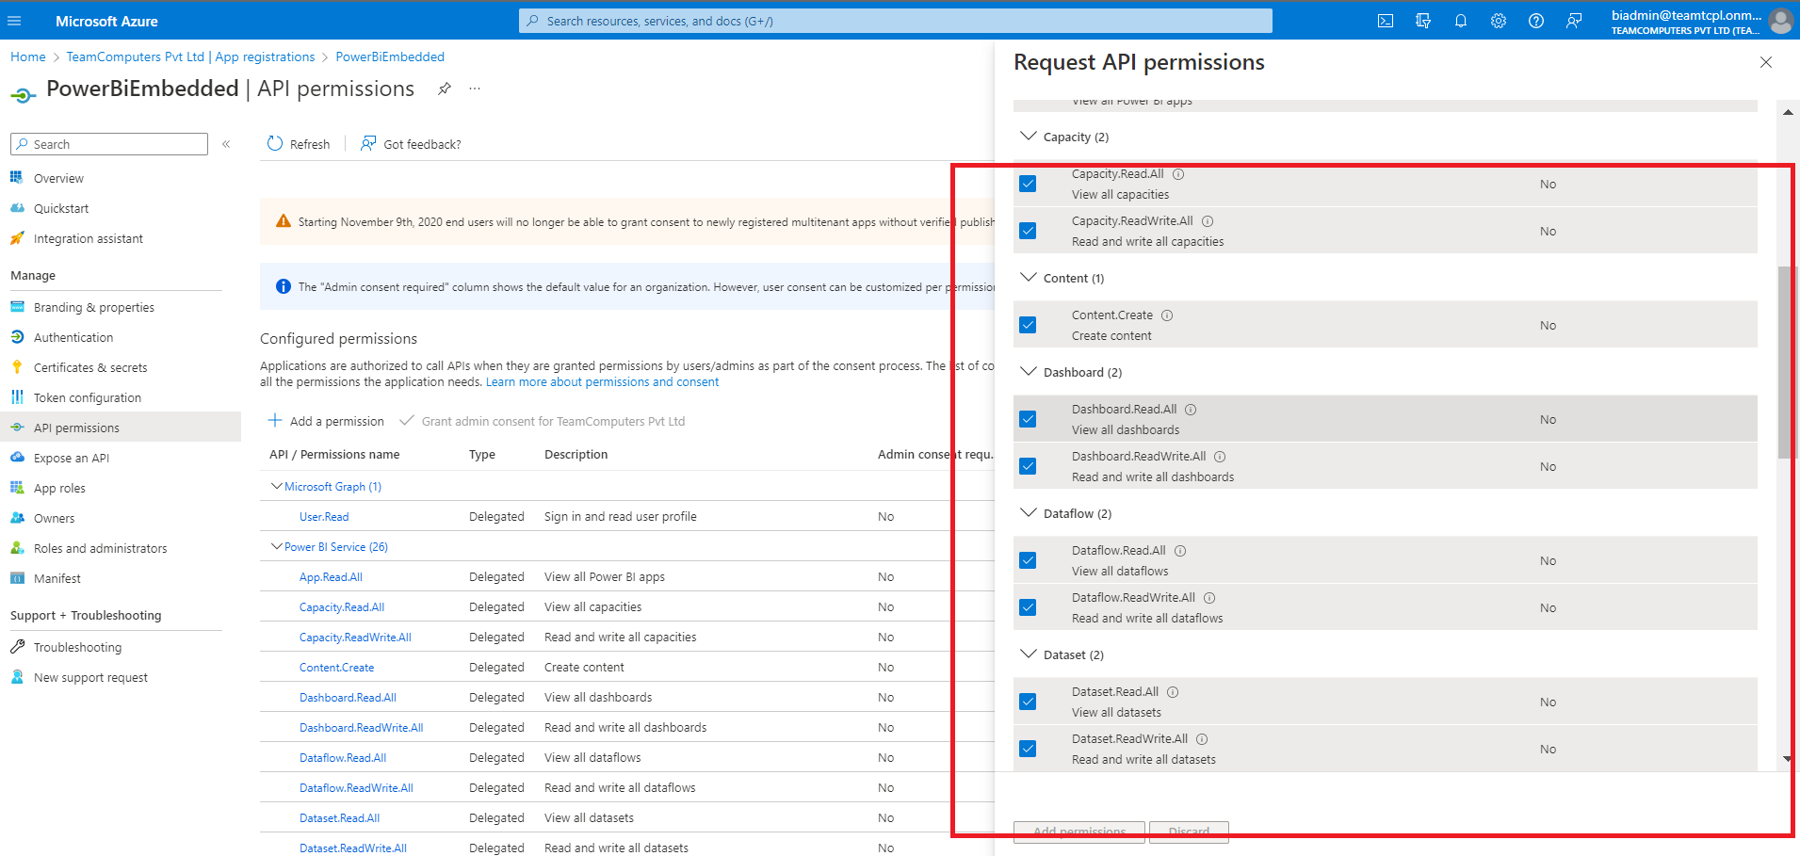Open TeamComputers App registrations breadcrumb link
The width and height of the screenshot is (1800, 856).
(x=190, y=57)
